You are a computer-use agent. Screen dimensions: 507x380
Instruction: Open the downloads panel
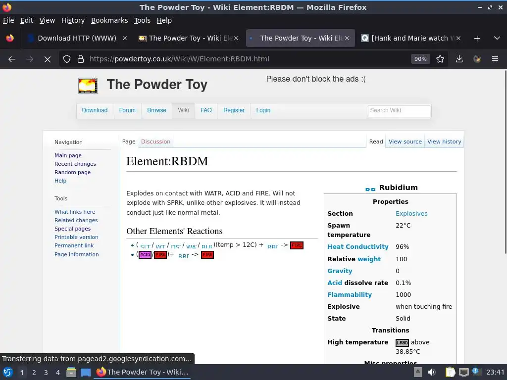point(459,59)
